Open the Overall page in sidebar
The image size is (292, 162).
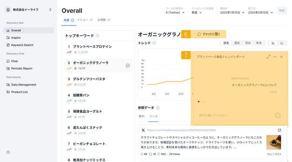coord(28,30)
